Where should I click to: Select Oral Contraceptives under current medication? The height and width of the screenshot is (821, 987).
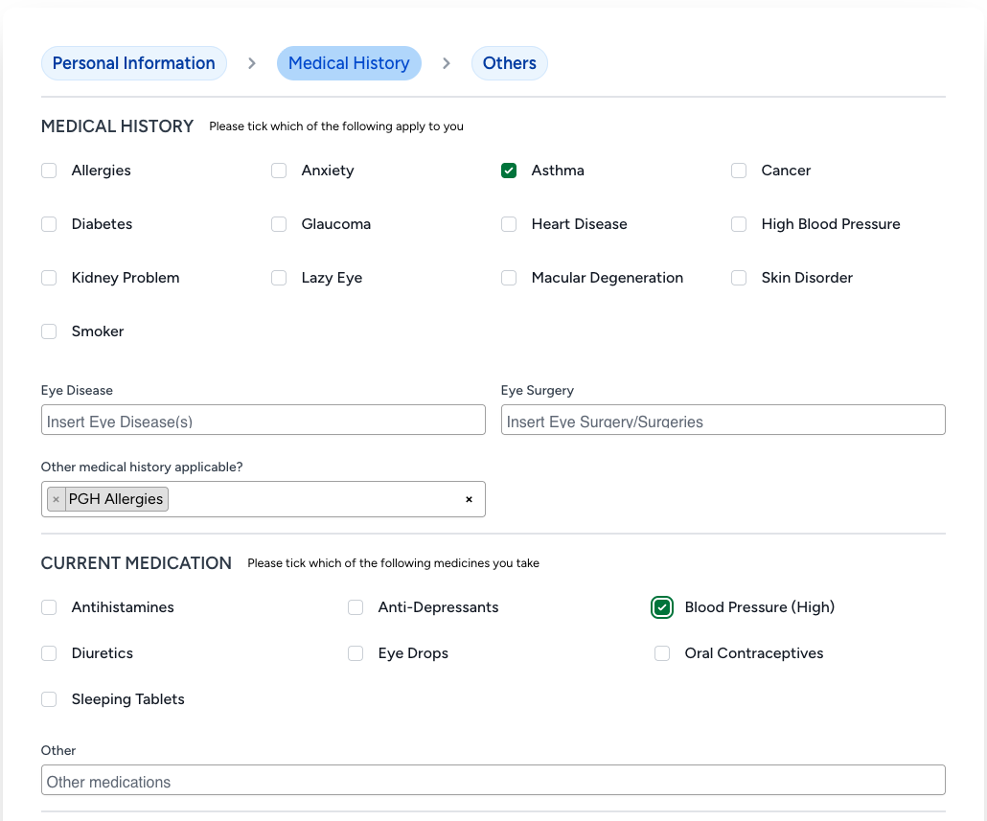click(x=662, y=653)
